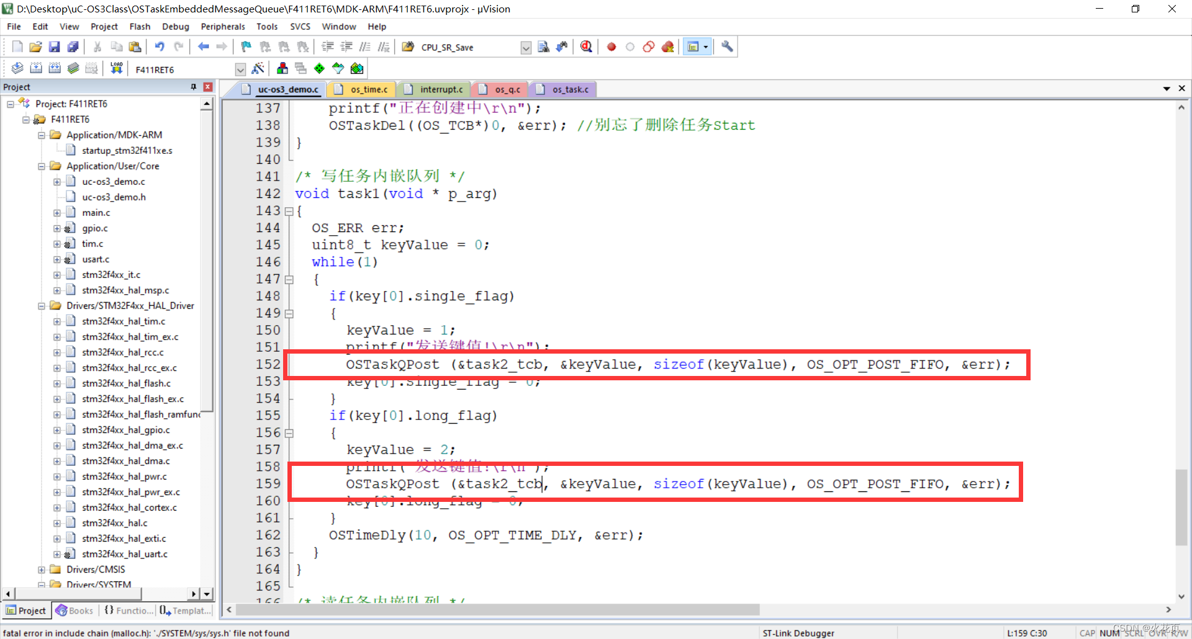Open the Flash menu
Screen dimensions: 1192x639
[x=140, y=27]
